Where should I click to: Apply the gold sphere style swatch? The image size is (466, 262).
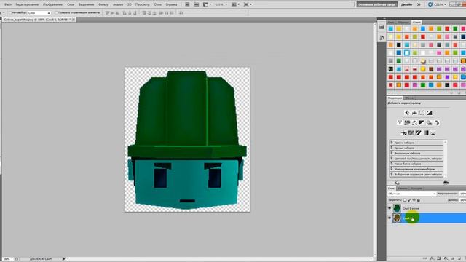click(423, 61)
